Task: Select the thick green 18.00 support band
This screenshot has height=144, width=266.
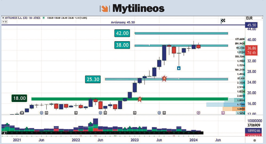Action: (x=130, y=99)
